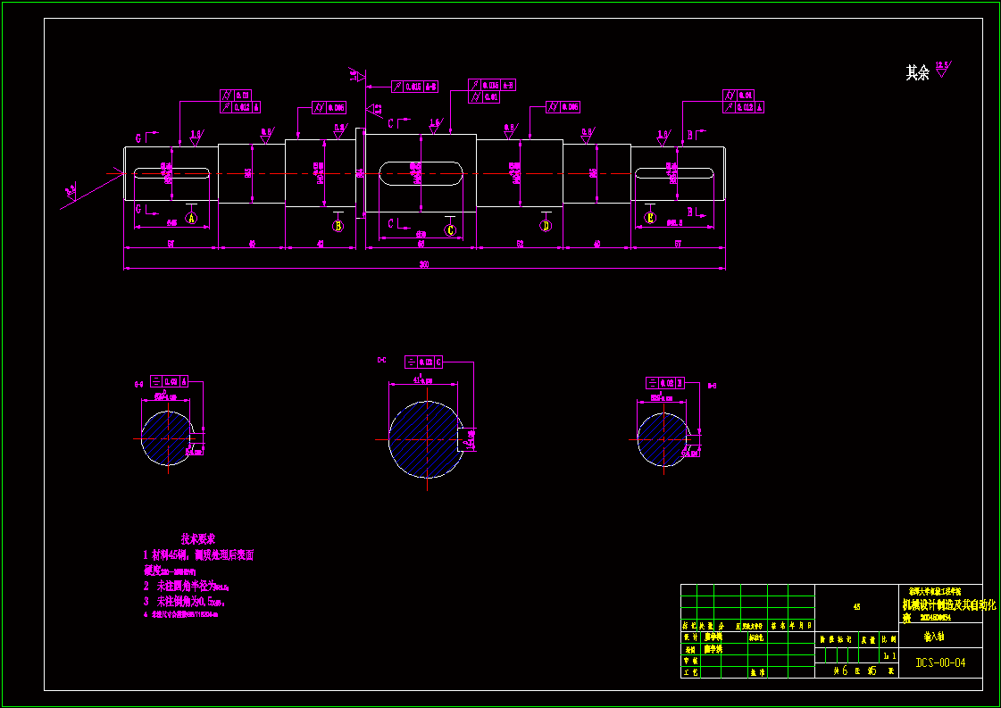
Task: Click requirement line 3 未注倒角为0.5
Action: (x=185, y=602)
